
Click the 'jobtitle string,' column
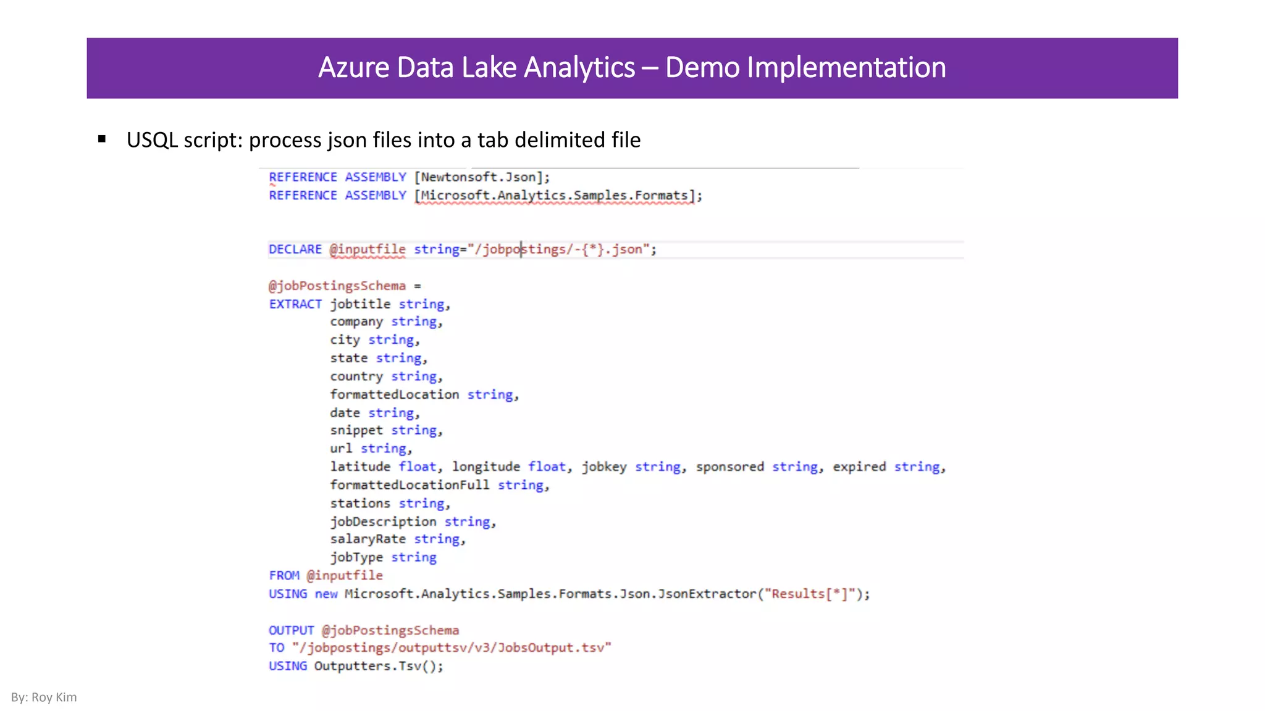(390, 304)
